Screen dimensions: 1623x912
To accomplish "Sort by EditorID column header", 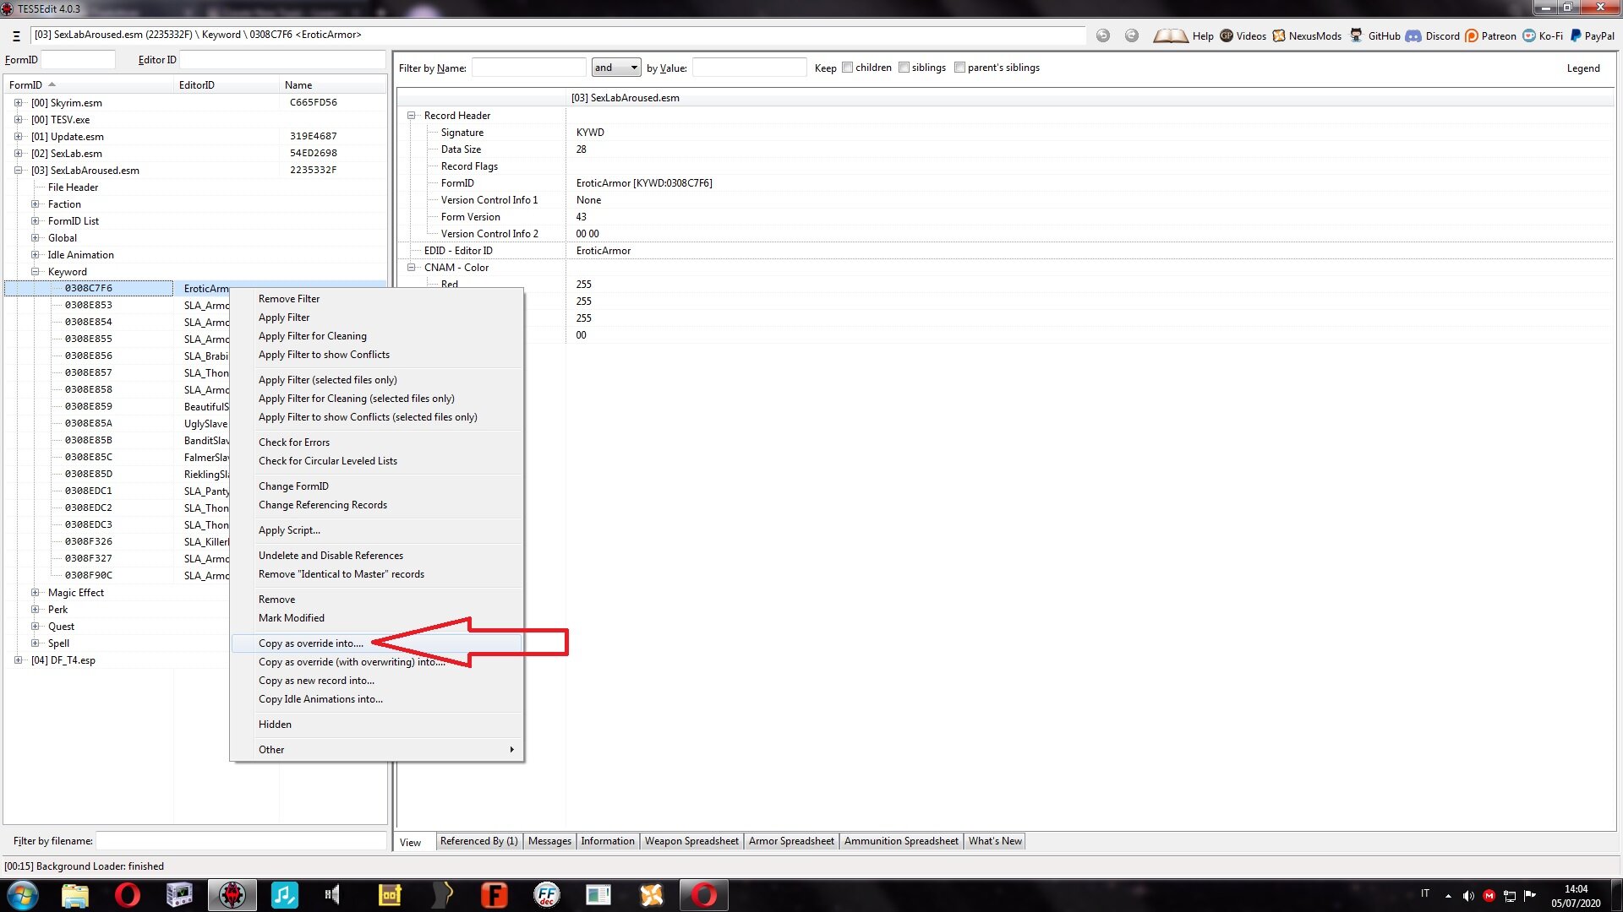I will 227,85.
